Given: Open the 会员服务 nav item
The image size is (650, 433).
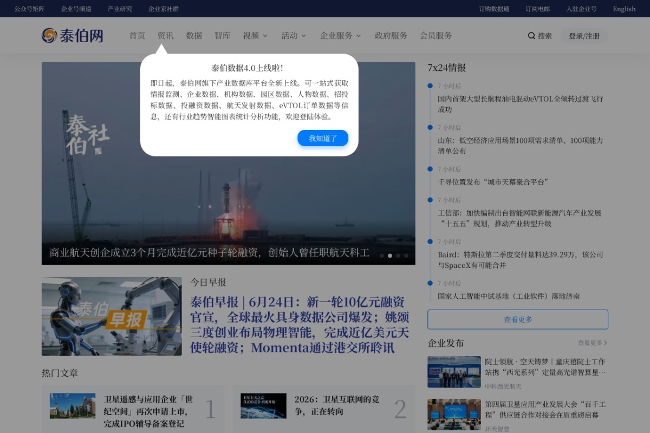Looking at the screenshot, I should (x=436, y=36).
